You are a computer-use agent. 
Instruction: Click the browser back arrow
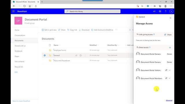point(14,6)
